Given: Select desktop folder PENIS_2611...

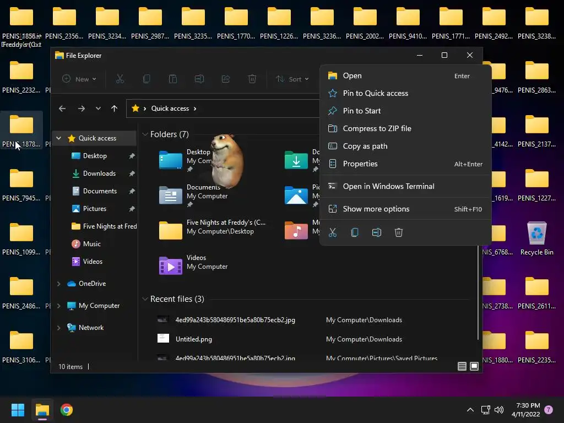Looking at the screenshot, I should [536, 292].
